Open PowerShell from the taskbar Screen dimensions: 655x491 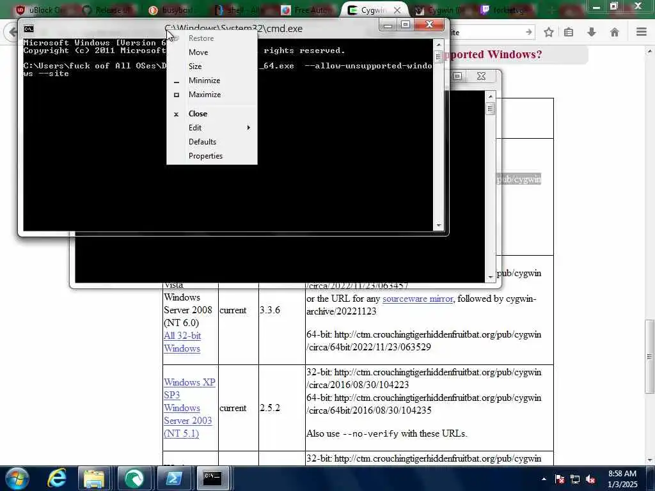coord(173,478)
